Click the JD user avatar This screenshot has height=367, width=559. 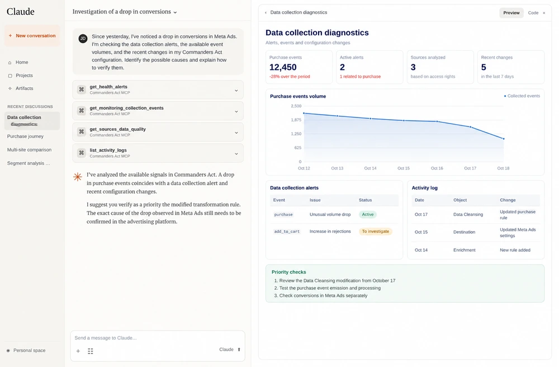click(x=83, y=39)
